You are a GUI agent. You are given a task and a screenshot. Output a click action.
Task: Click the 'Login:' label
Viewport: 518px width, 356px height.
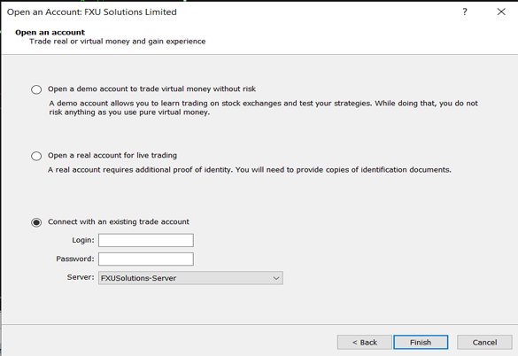(x=83, y=240)
